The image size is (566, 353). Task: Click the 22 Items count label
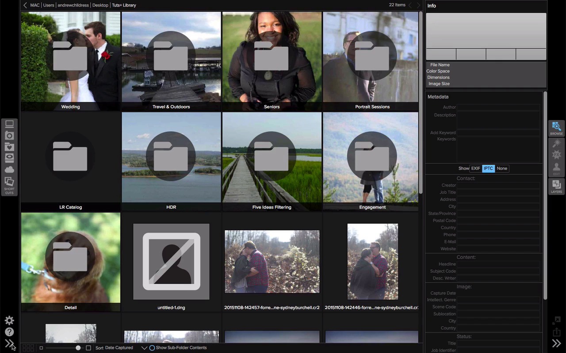[x=397, y=5]
